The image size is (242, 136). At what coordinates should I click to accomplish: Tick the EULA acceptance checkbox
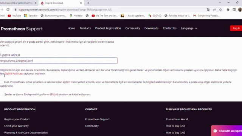(2, 94)
